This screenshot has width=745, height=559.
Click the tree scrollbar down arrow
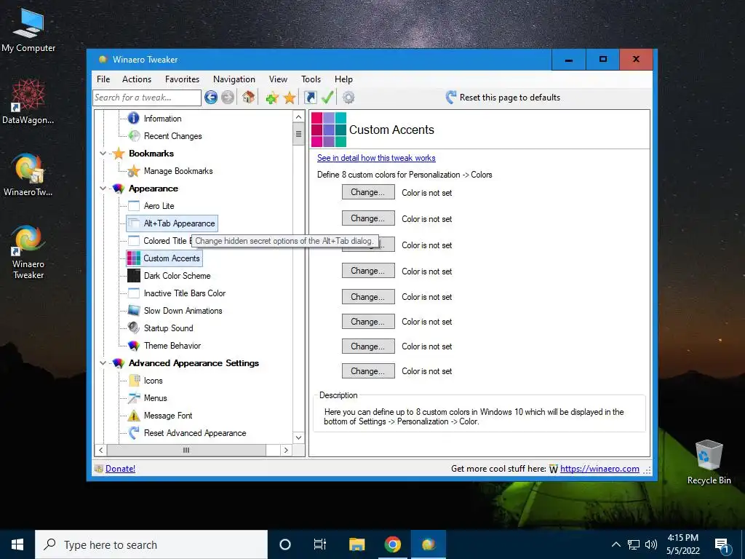[x=298, y=437]
